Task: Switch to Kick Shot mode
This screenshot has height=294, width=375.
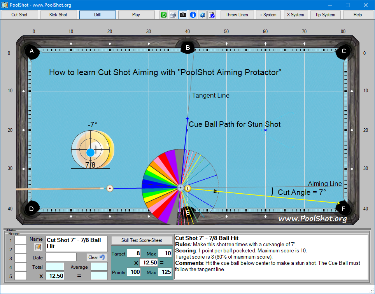Action: tap(58, 15)
